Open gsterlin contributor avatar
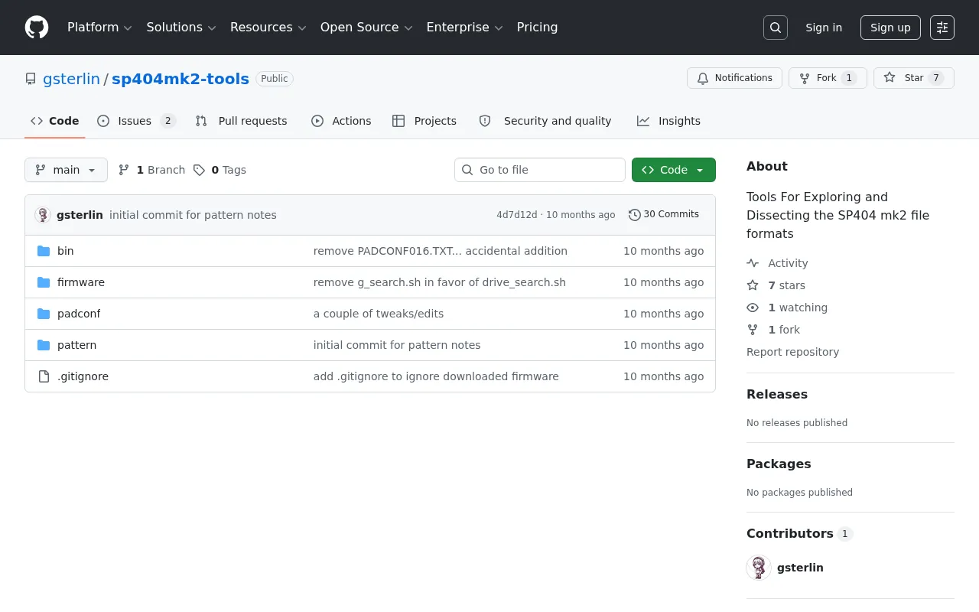 click(x=759, y=568)
